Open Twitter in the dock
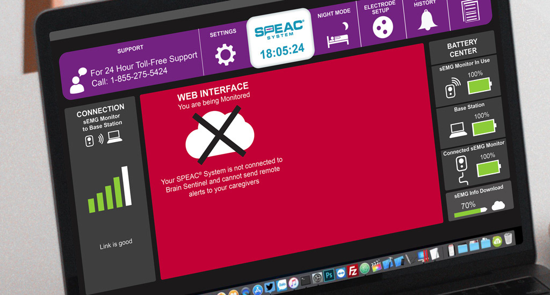Screen dimensions: 550x295 (270, 287)
